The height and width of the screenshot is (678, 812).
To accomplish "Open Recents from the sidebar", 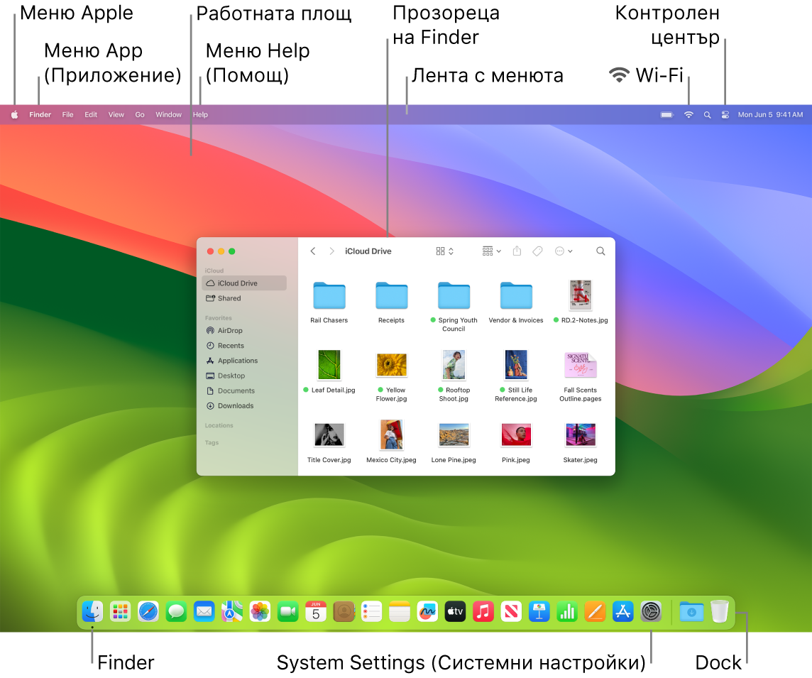I will tap(231, 345).
